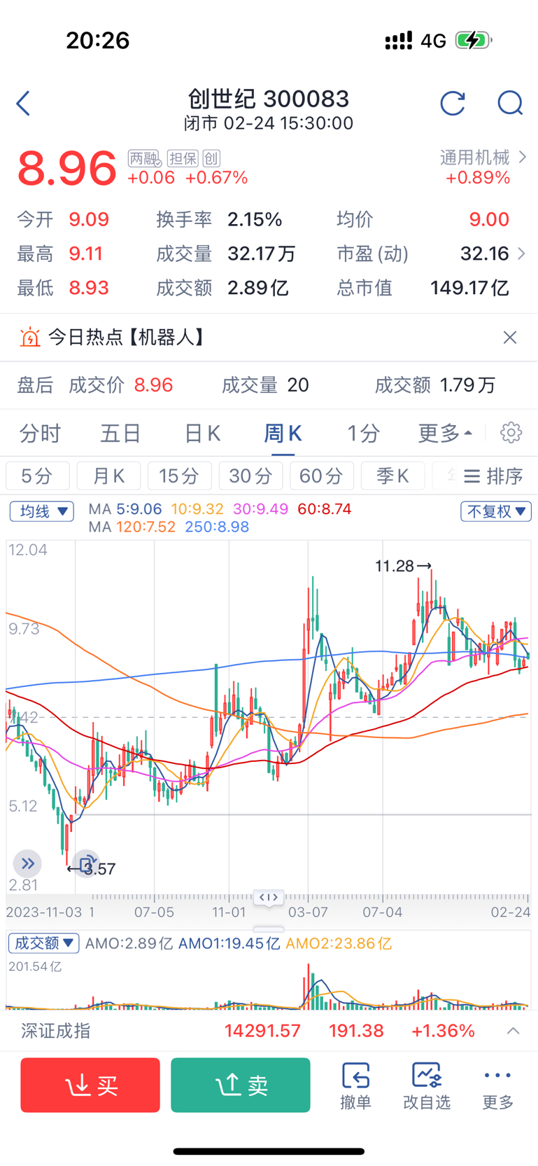Open 撤单 cancel order icon
This screenshot has width=538, height=1166.
355,1085
